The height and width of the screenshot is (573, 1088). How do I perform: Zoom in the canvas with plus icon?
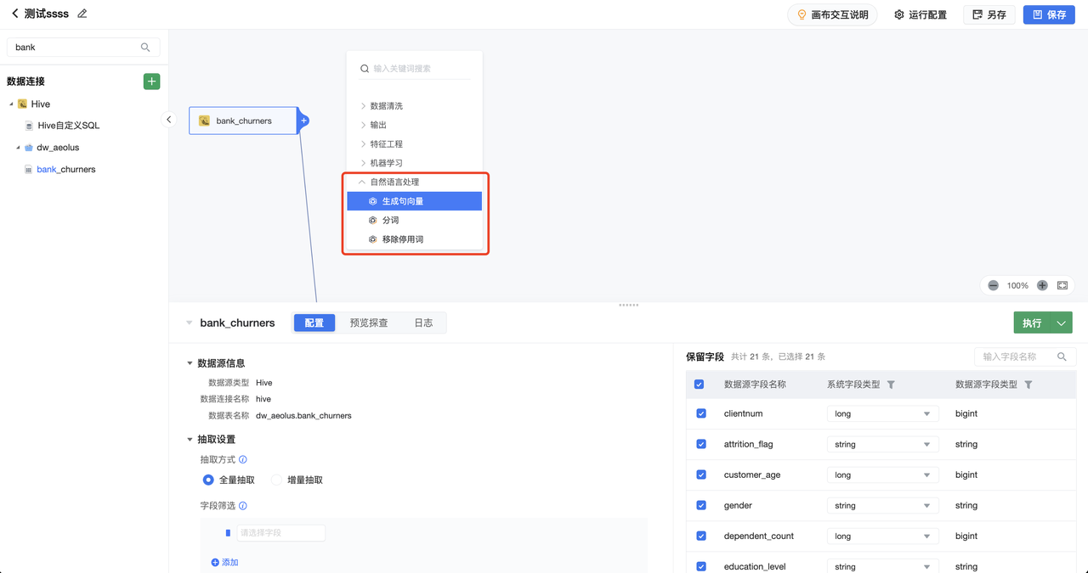point(1042,286)
